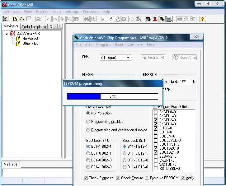The height and width of the screenshot is (186, 226).
Task: Switch to the Code Templates tab
Action: point(34,27)
